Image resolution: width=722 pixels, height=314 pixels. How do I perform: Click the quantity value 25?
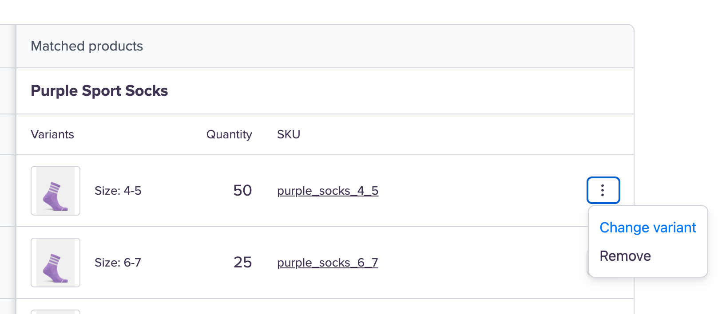pos(242,263)
